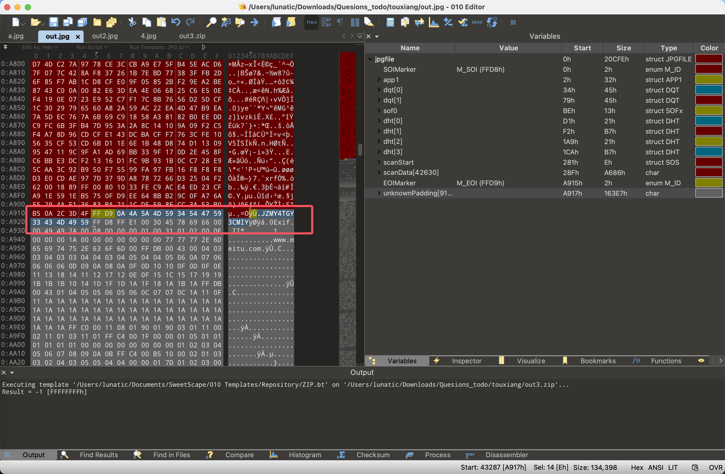Viewport: 725px width, 474px height.
Task: Click the pause icon in the toolbar
Action: pyautogui.click(x=513, y=22)
